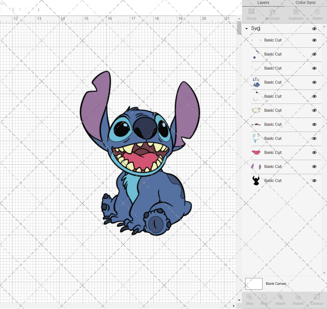Click the Svg group name
The width and height of the screenshot is (327, 309).
point(255,28)
